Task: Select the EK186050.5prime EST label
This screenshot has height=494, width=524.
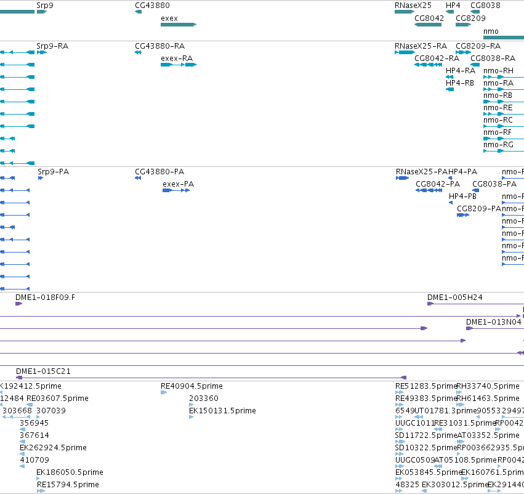Action: coord(70,472)
